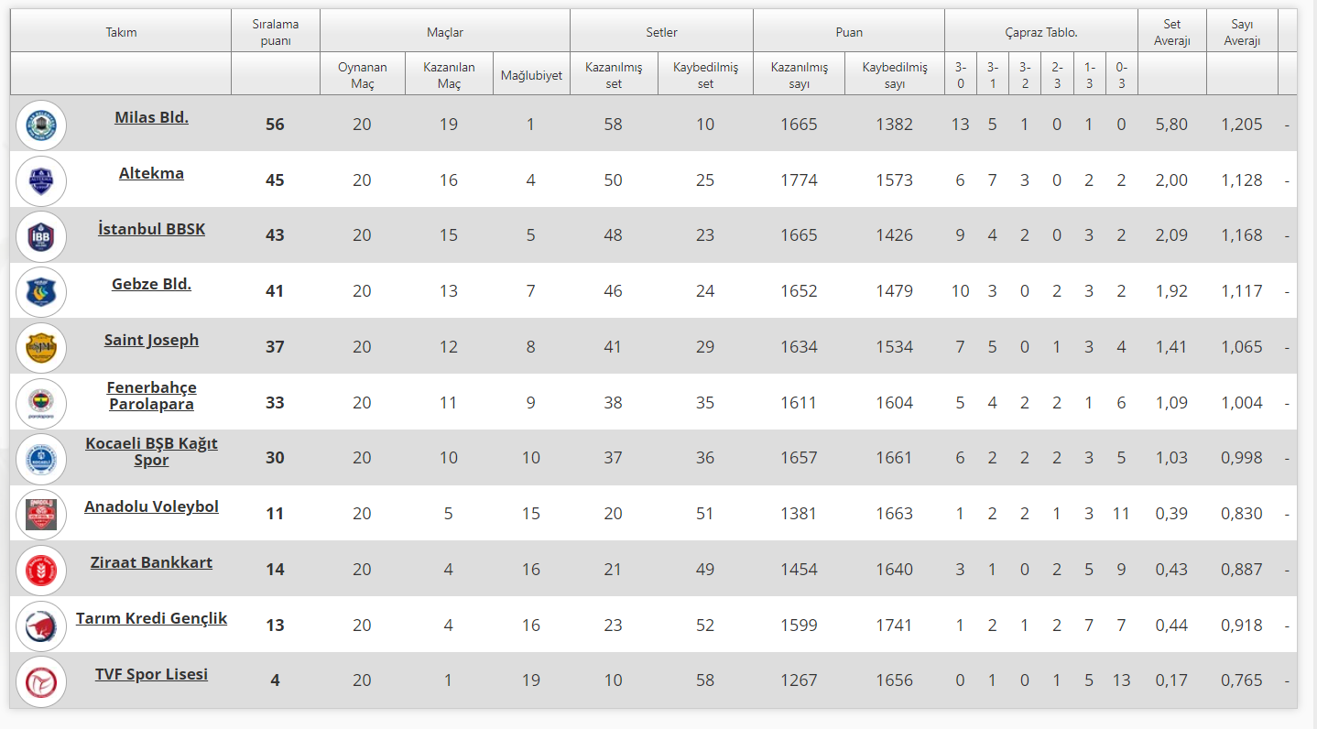Click the Tarım Kredi Gençlik logo
Viewport: 1317px width, 729px height.
pyautogui.click(x=41, y=626)
